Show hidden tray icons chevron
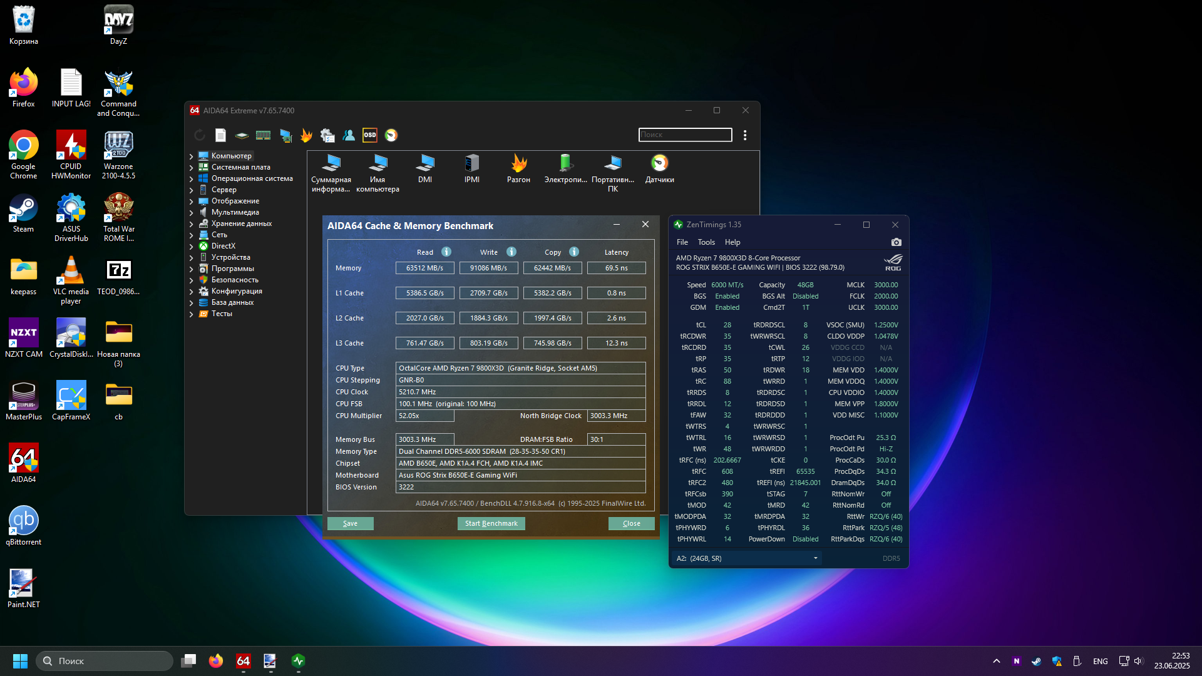 point(997,661)
